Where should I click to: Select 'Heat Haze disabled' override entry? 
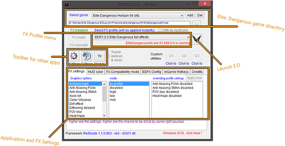coord(177,96)
